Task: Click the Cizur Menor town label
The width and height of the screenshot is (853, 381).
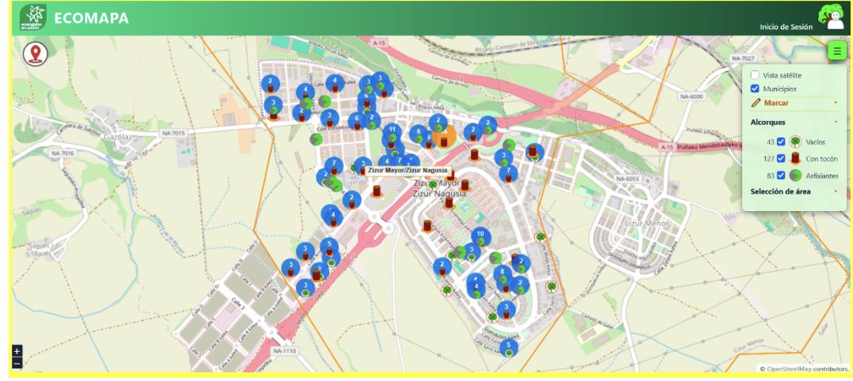Action: click(647, 222)
